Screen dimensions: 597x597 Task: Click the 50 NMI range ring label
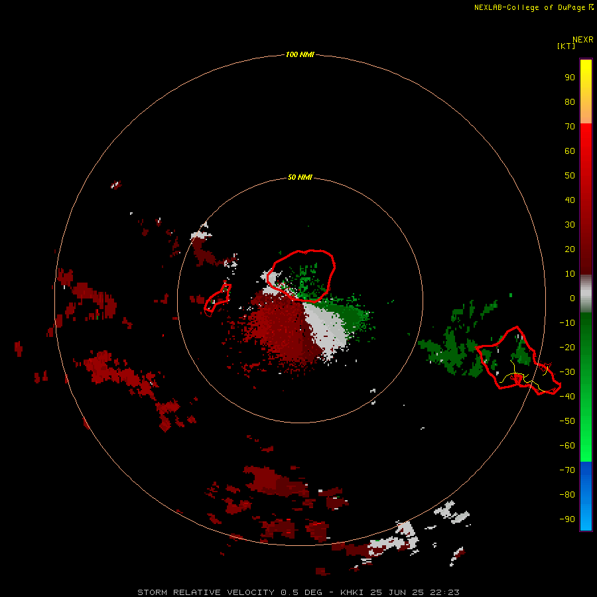tap(300, 177)
